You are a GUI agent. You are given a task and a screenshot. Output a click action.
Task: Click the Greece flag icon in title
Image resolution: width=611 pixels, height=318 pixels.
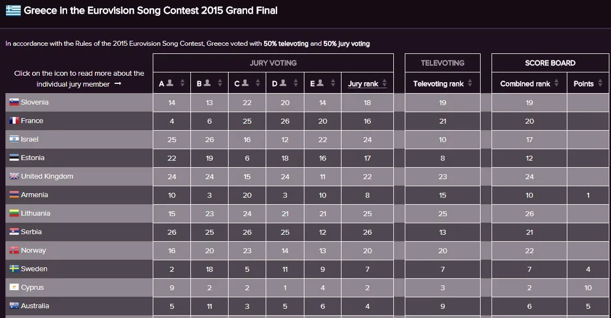13,10
